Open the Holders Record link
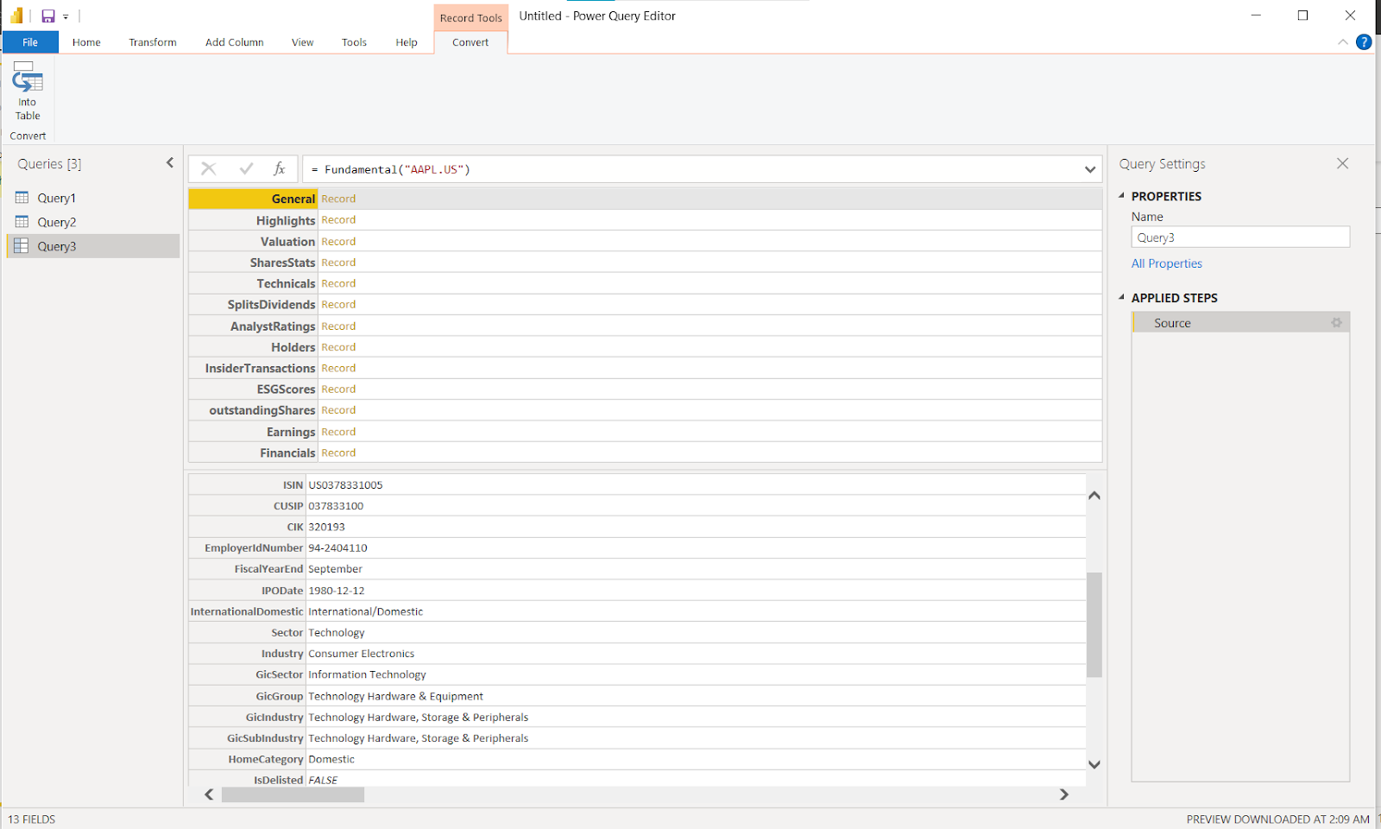This screenshot has width=1381, height=829. [x=338, y=347]
